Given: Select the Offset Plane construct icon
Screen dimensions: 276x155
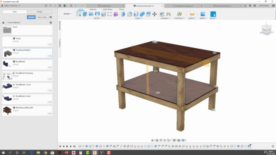Looking at the screenshot, I should 179,14.
